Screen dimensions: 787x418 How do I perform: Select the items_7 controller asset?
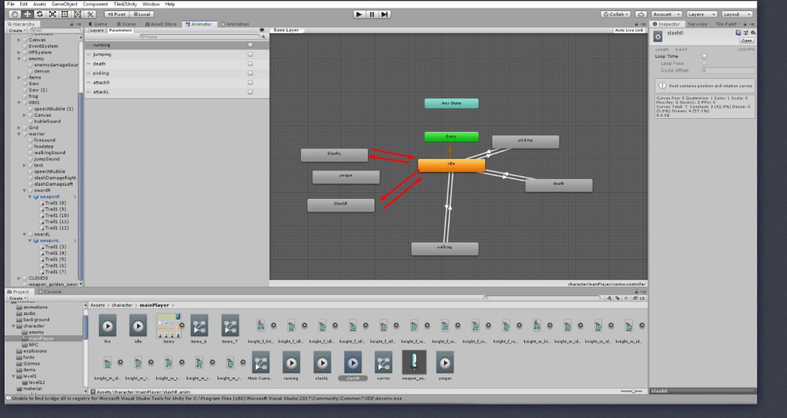pos(230,325)
